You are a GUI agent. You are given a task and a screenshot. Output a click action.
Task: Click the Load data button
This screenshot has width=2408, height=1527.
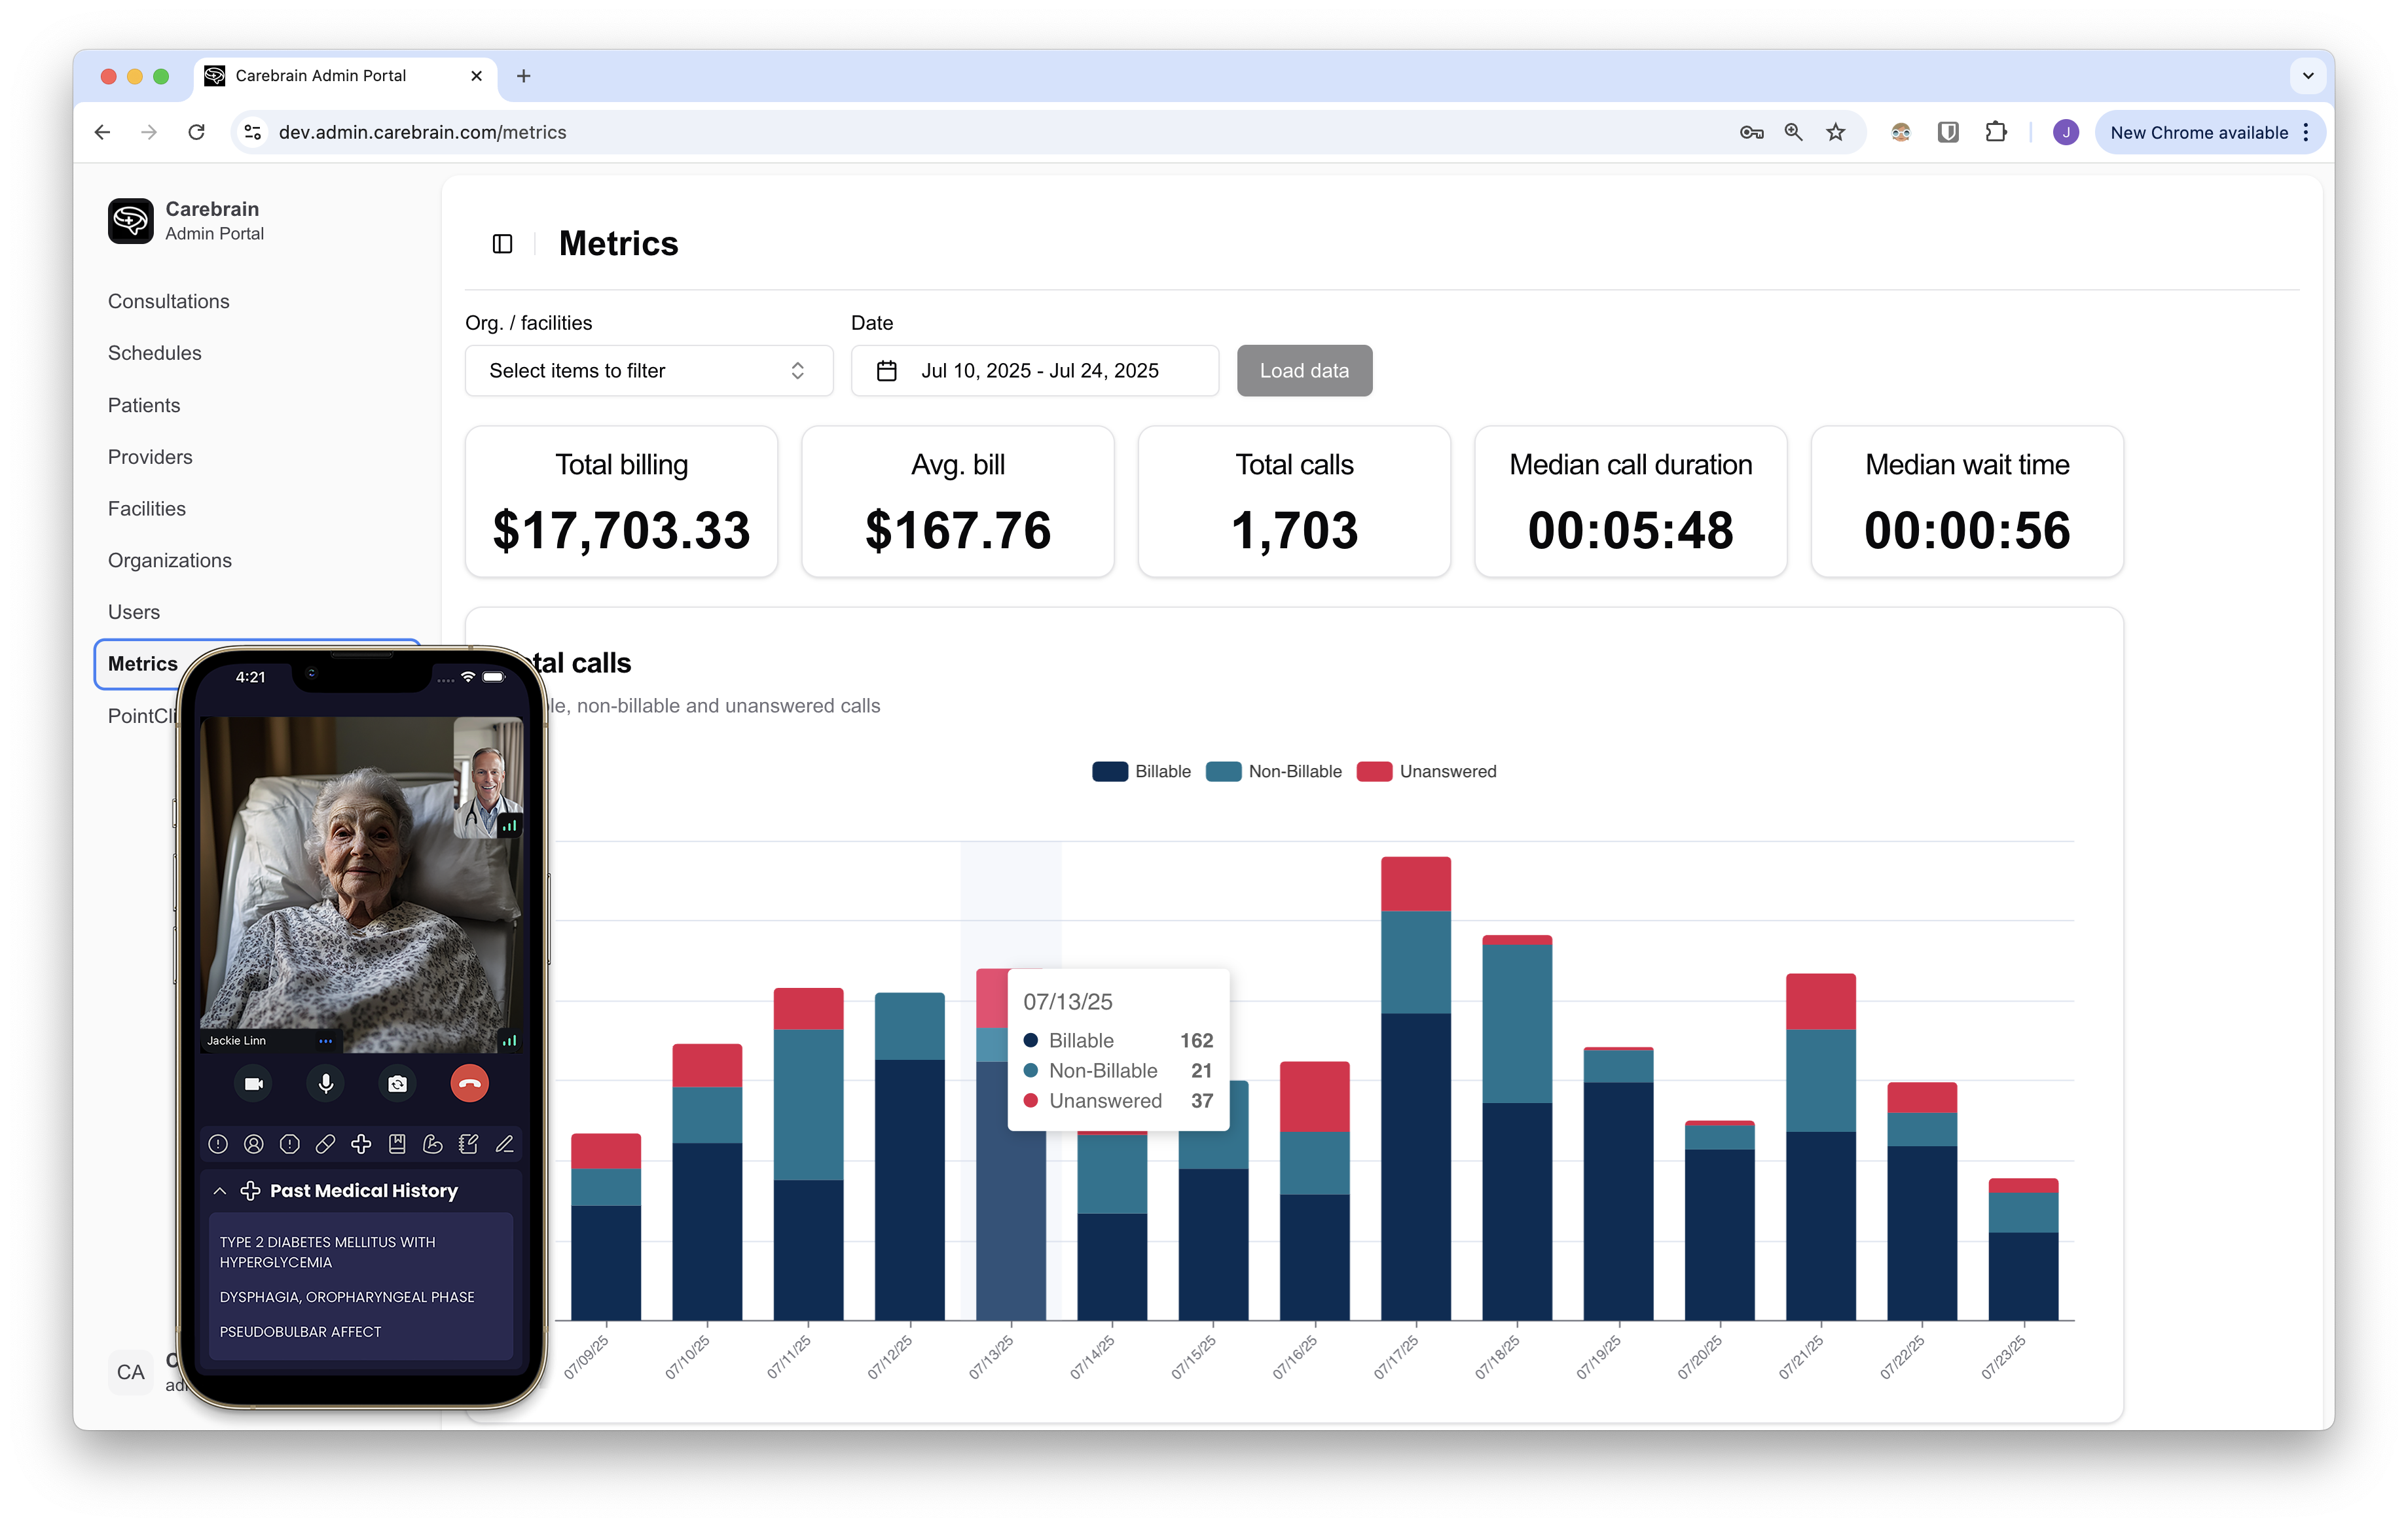click(1304, 371)
